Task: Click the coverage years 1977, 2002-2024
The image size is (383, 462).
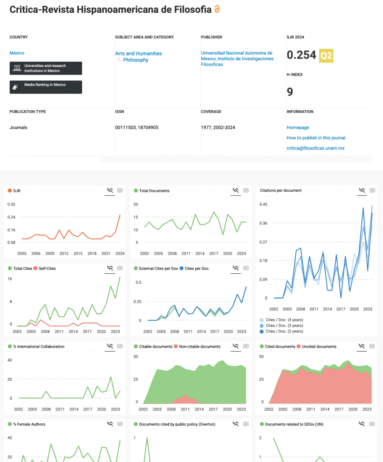Action: pyautogui.click(x=218, y=127)
